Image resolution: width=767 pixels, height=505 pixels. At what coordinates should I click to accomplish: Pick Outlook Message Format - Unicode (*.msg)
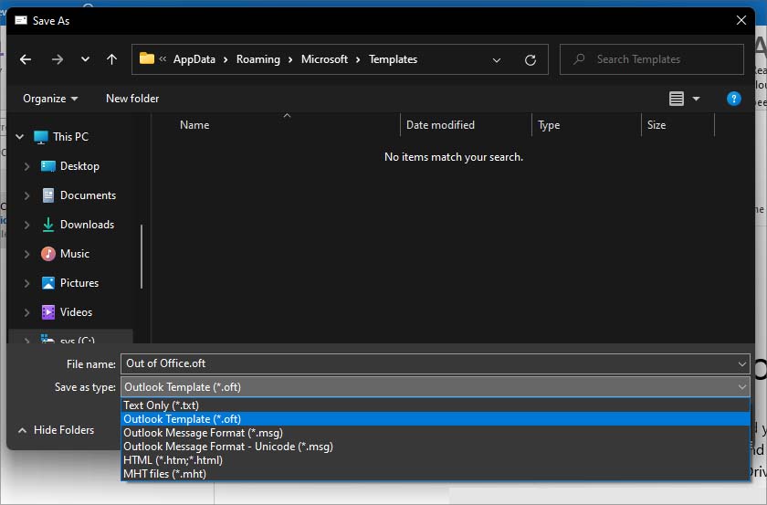point(227,447)
